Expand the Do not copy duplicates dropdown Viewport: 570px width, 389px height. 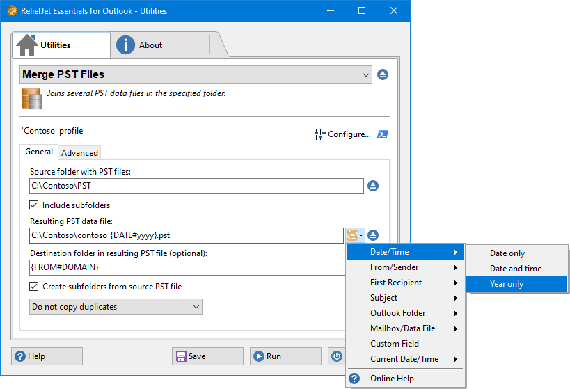pyautogui.click(x=116, y=306)
